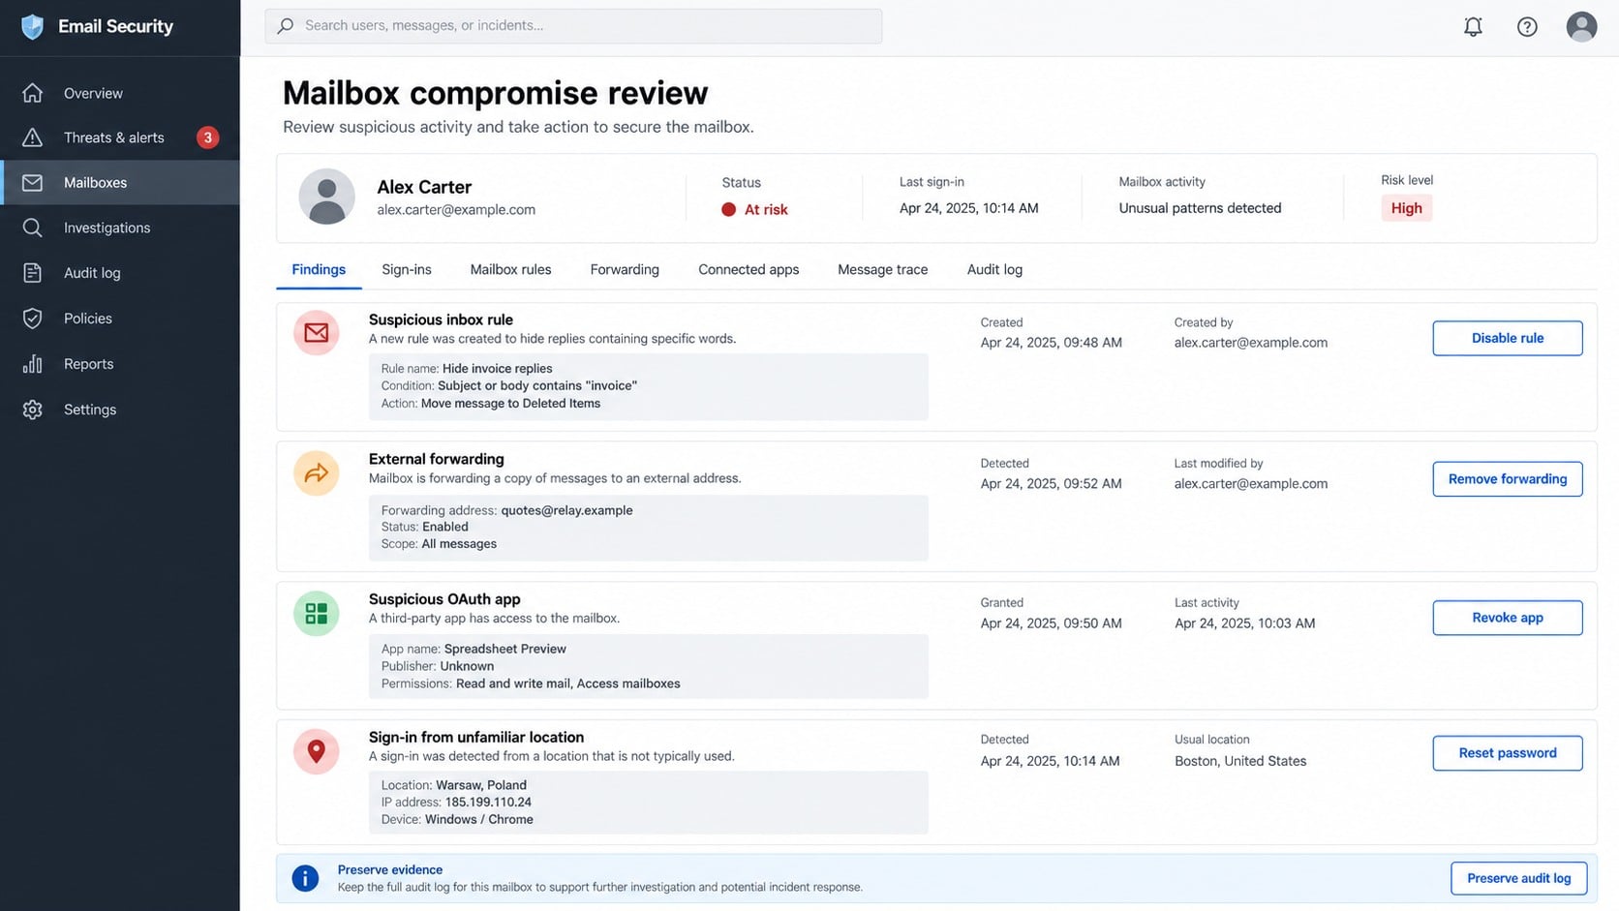Click the app name 'Spreadsheet Preview'
This screenshot has height=911, width=1619.
coord(504,649)
